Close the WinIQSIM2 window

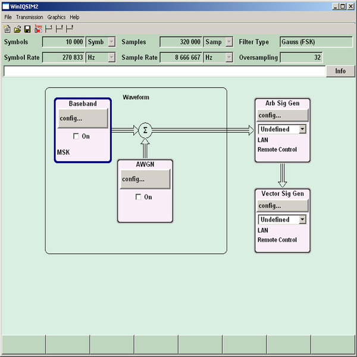[x=350, y=7]
